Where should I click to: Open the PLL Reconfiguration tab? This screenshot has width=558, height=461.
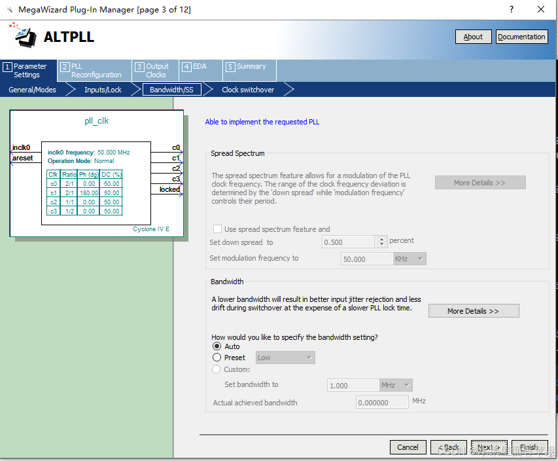[x=94, y=71]
